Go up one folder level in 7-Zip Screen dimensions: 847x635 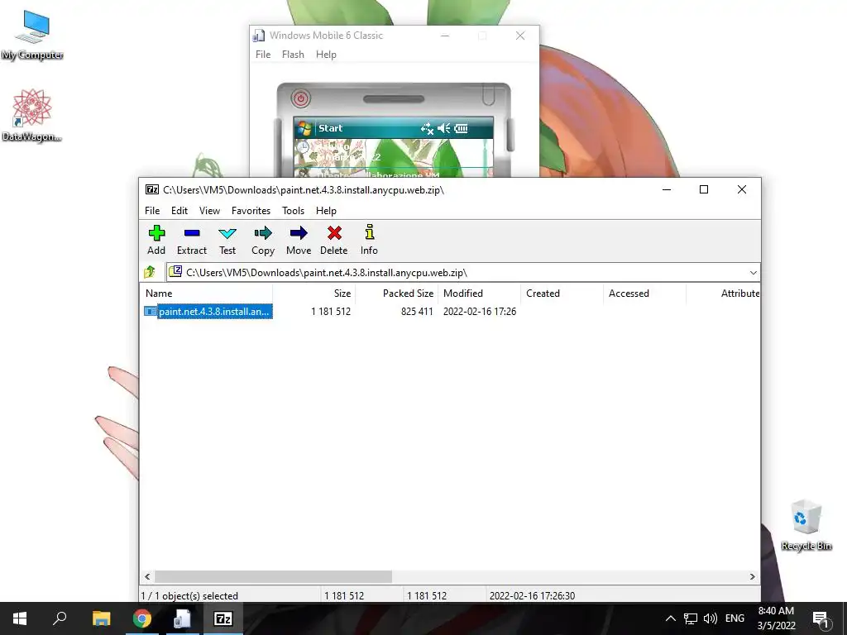click(151, 272)
